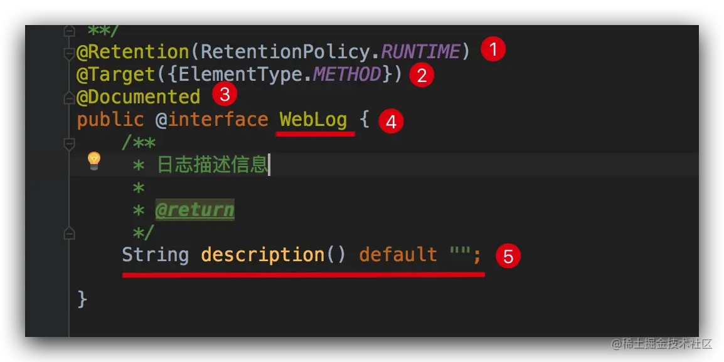This screenshot has width=724, height=362.
Task: Click the lightbulb quick-fix icon
Action: [93, 161]
